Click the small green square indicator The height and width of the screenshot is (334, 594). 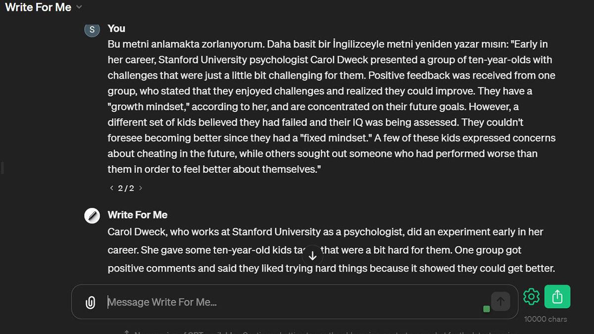click(x=486, y=309)
